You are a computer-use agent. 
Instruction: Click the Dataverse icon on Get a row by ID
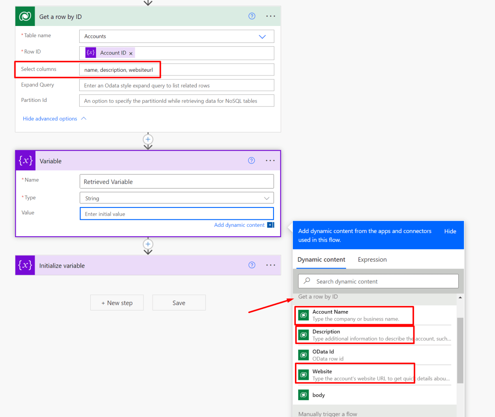tap(25, 16)
